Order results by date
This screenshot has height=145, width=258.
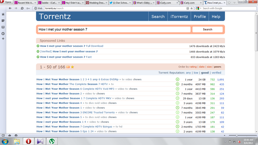point(202,67)
